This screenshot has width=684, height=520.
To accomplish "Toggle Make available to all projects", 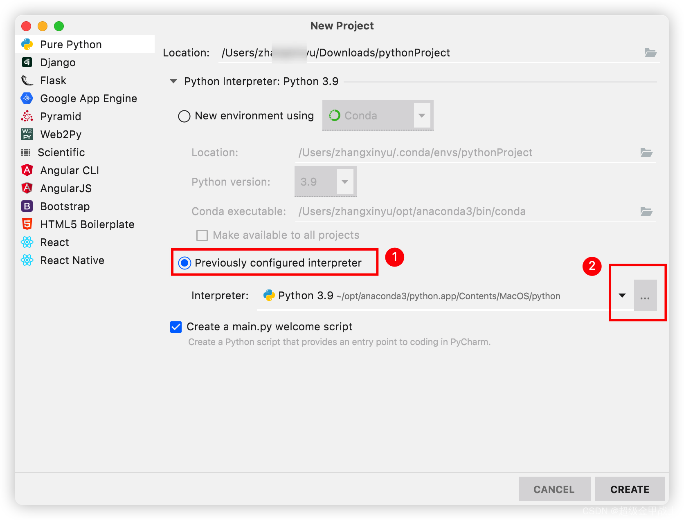I will click(202, 235).
